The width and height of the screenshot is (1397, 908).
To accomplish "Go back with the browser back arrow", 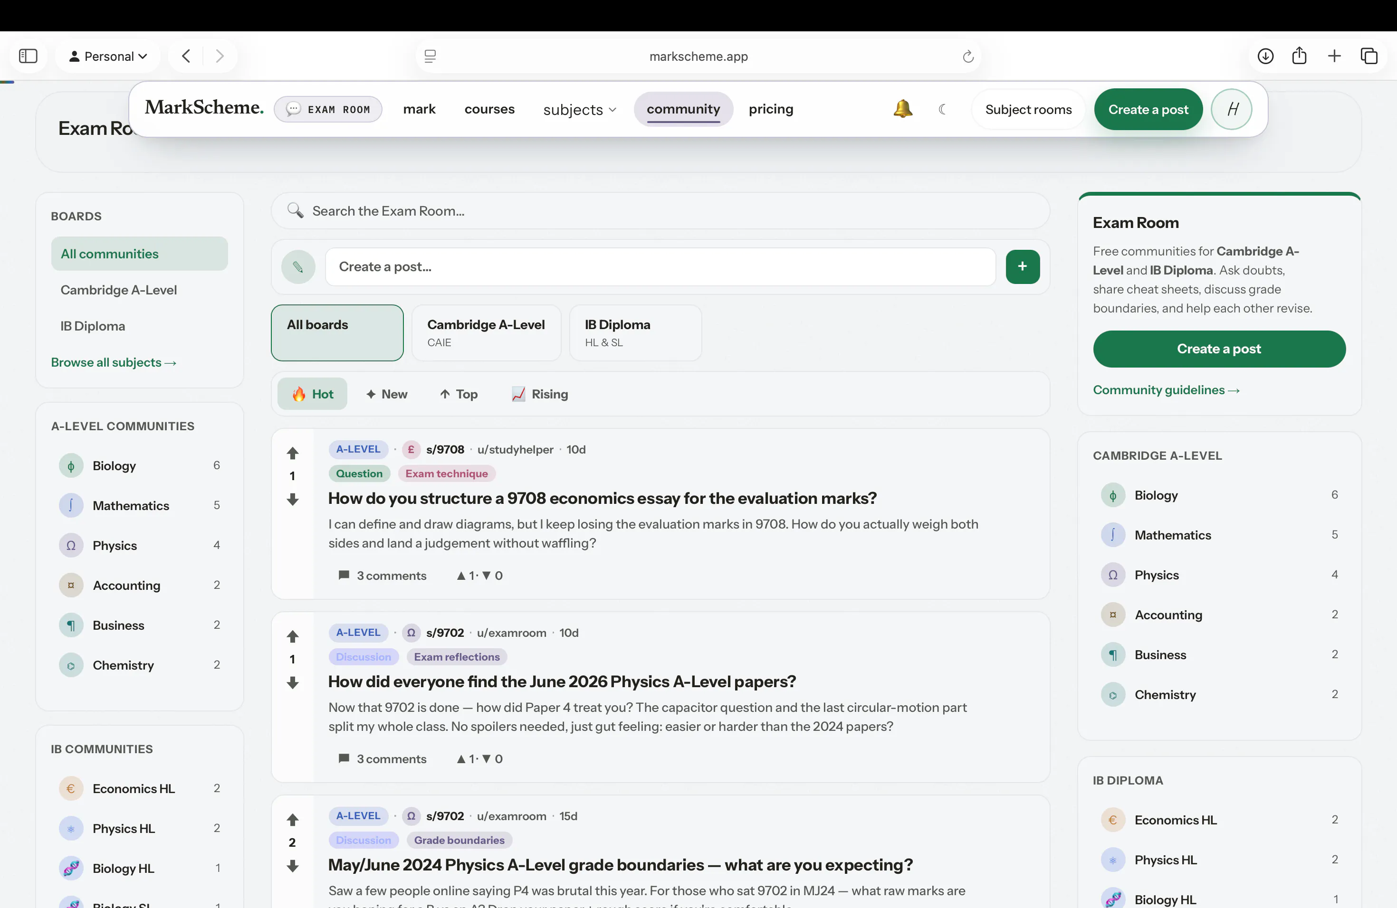I will 186,56.
